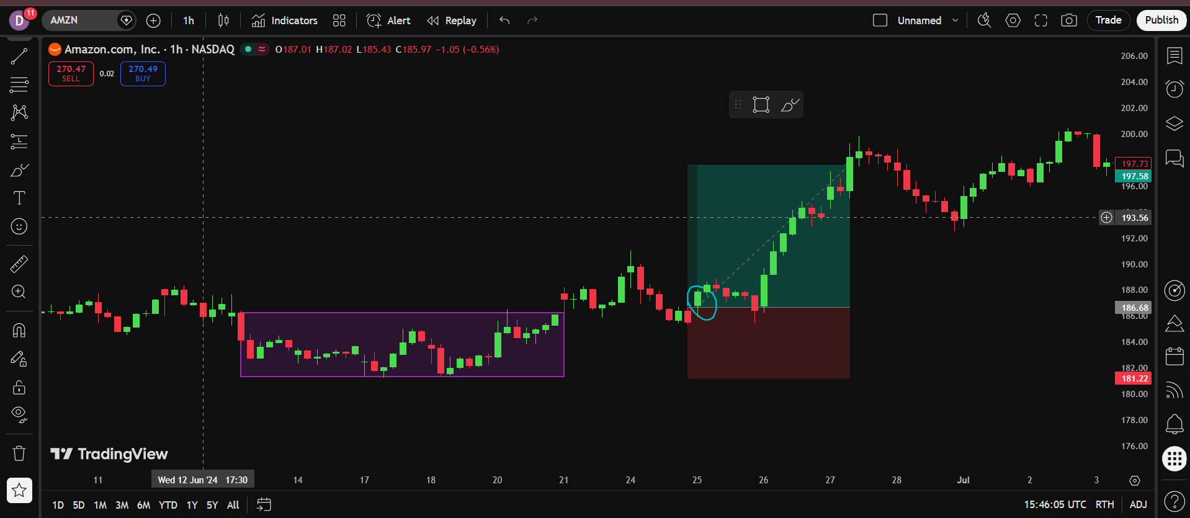Select the rectangle tool in floating toolbar
The height and width of the screenshot is (518, 1190).
[761, 105]
